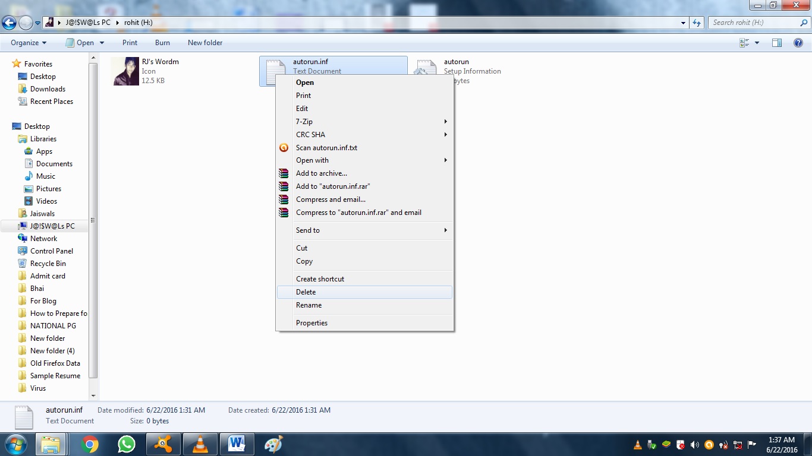This screenshot has width=812, height=456.
Task: Click the Back navigation arrow
Action: pyautogui.click(x=10, y=22)
